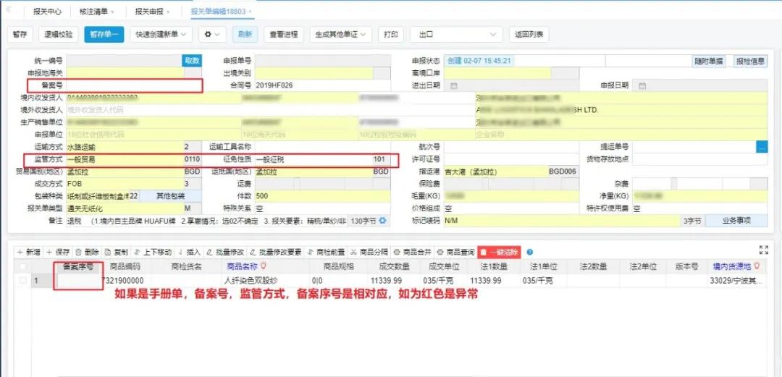Expand 生成其他单证 dropdown

(340, 35)
